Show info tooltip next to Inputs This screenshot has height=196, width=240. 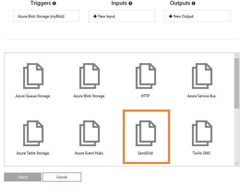(130, 4)
